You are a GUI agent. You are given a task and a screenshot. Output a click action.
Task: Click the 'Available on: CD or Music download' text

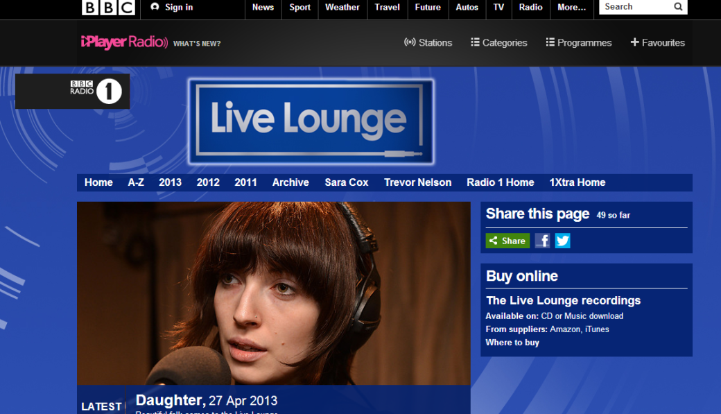pos(555,316)
